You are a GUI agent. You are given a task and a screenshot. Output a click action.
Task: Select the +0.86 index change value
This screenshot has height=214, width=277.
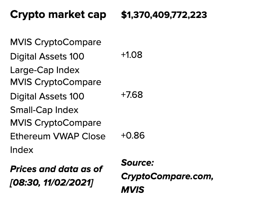coord(133,135)
